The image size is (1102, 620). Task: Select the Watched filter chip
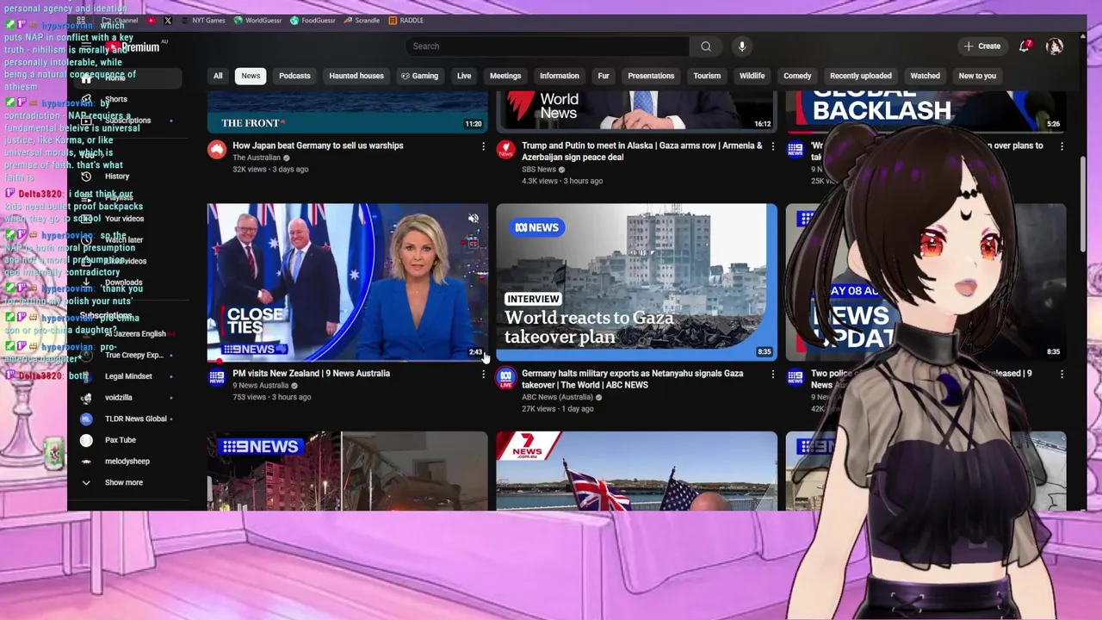(x=926, y=76)
